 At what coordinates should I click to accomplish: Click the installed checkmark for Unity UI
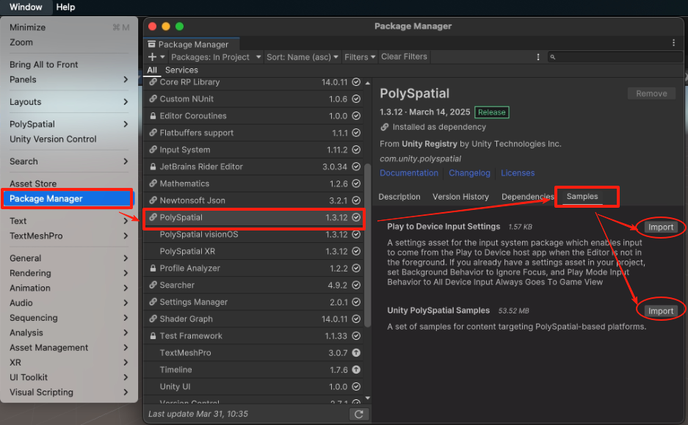(356, 386)
